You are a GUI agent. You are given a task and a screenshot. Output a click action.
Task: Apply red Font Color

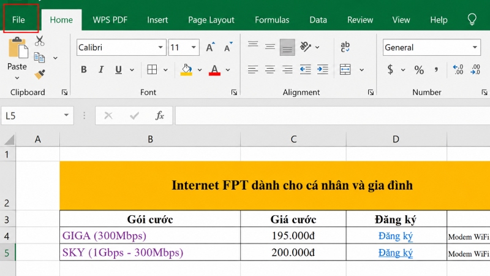214,69
